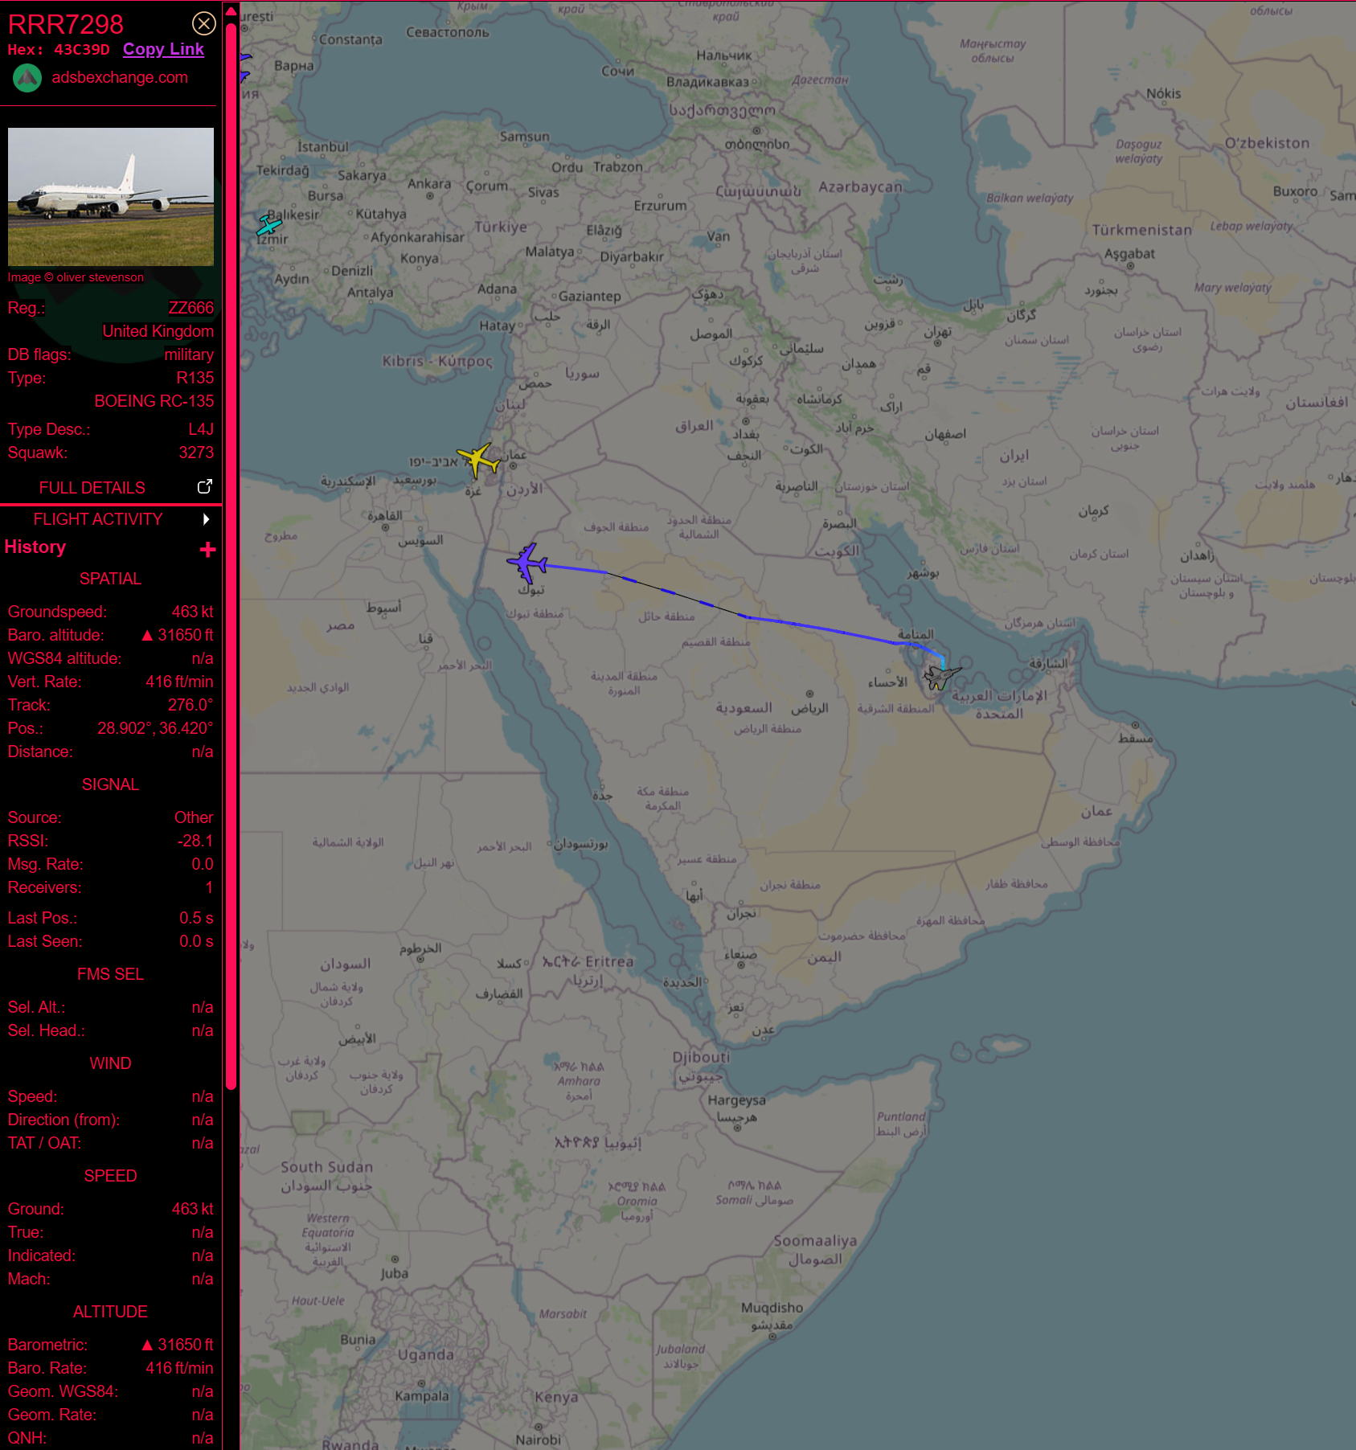Click the FLIGHT ACTIVITY arrow triangle
Screen dimensions: 1356x1450
[207, 519]
